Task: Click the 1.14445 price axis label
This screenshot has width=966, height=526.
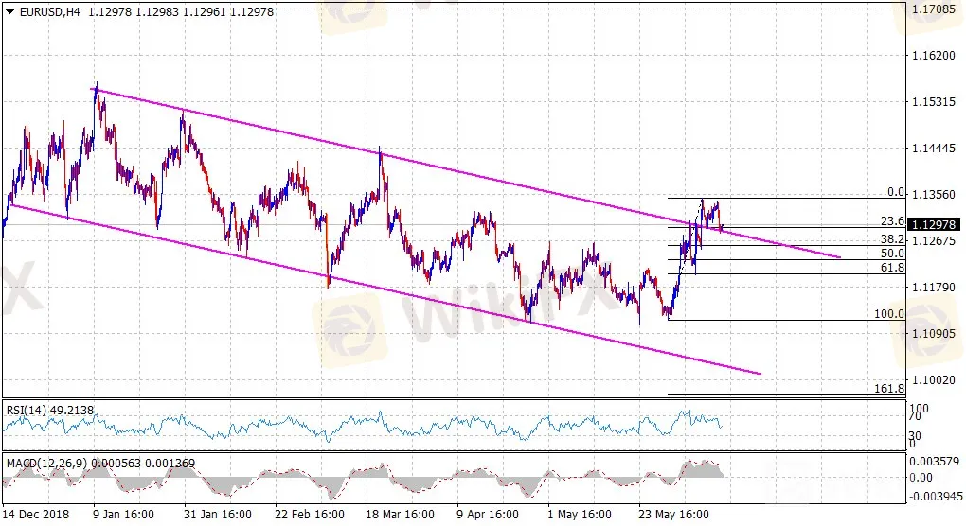Action: (934, 149)
